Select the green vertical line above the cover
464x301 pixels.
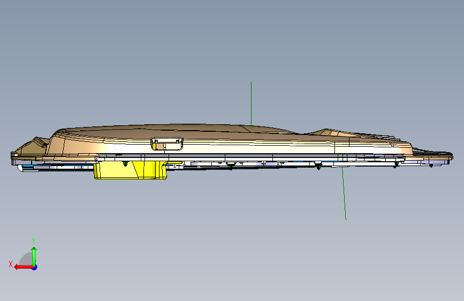(x=251, y=106)
